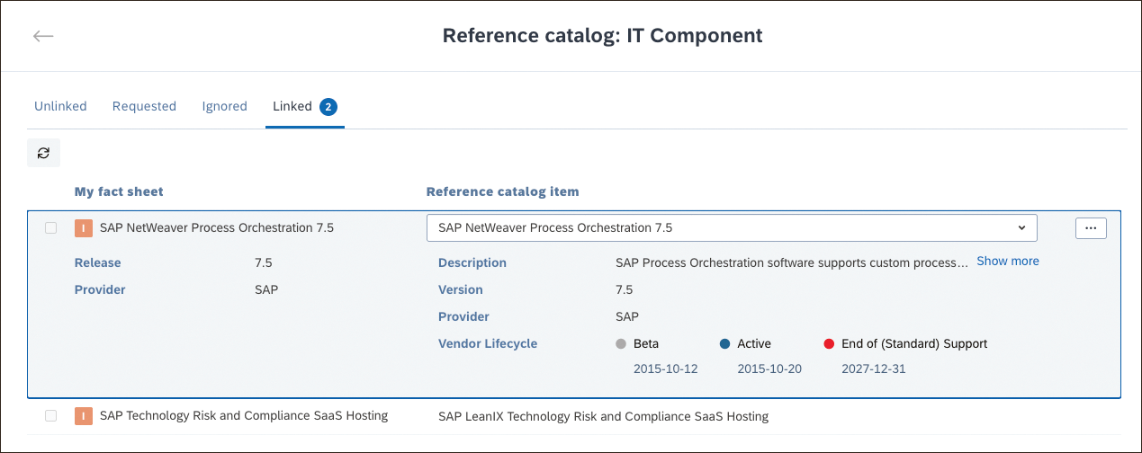Click the Reference catalog item column header
Screen dimensions: 1142x453
(x=503, y=191)
